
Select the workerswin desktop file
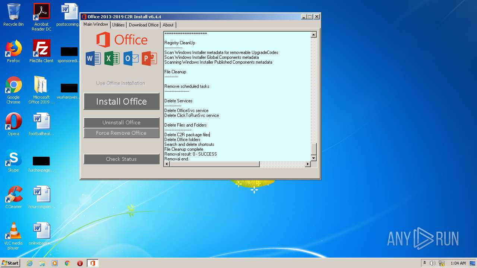coord(69,92)
